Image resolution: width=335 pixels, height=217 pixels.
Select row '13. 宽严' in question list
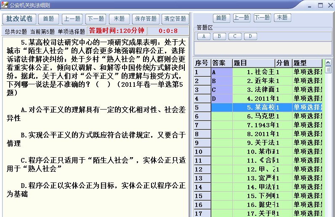(x=258, y=178)
